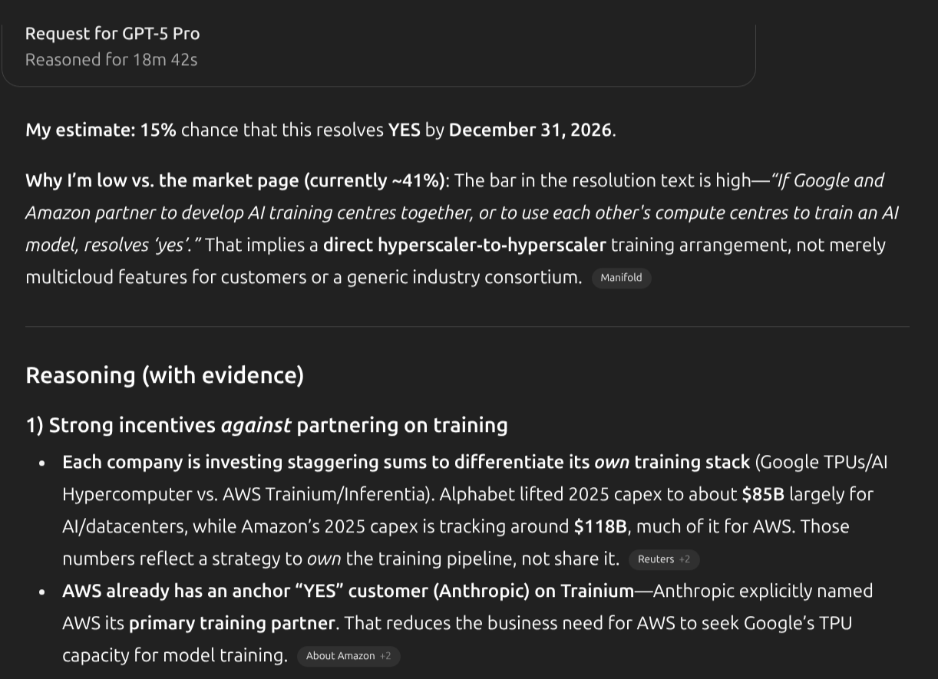Click the bullet before "Each company is investing"
This screenshot has width=938, height=679.
[43, 463]
